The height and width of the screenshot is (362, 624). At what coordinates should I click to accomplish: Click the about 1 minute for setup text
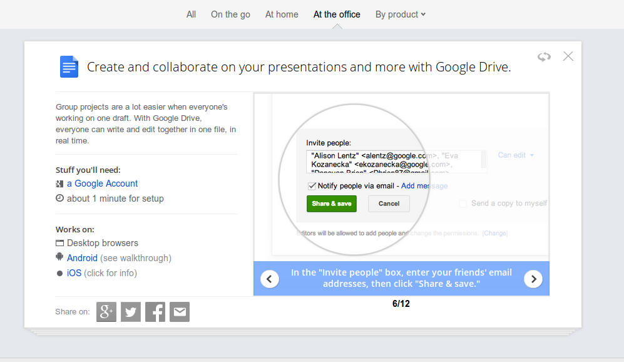tap(115, 199)
